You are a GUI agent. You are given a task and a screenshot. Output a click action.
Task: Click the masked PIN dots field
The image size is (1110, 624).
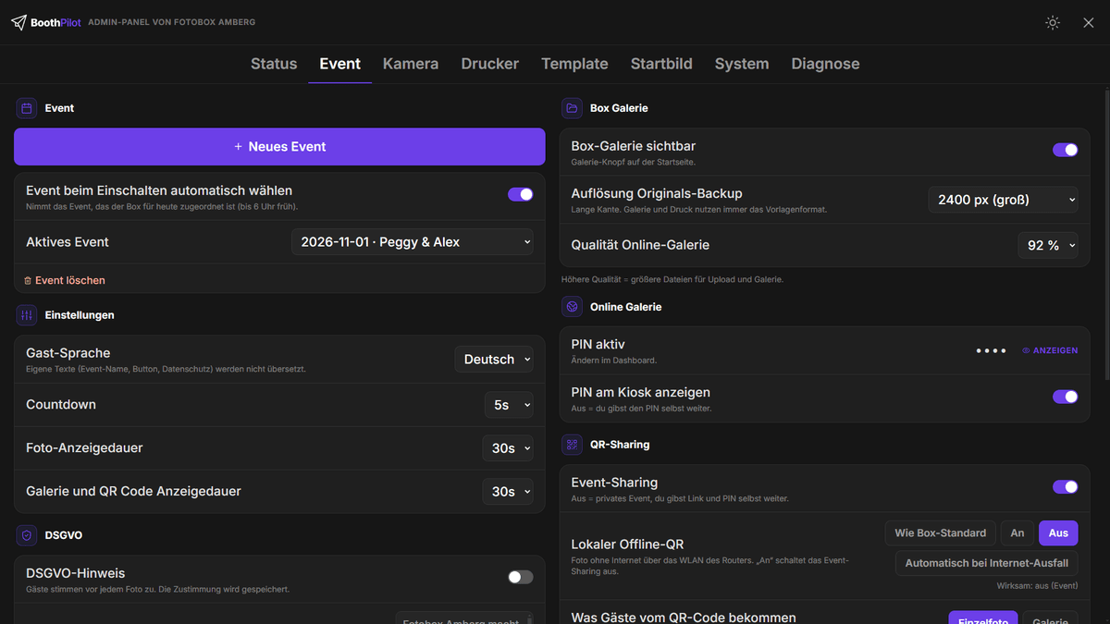991,350
